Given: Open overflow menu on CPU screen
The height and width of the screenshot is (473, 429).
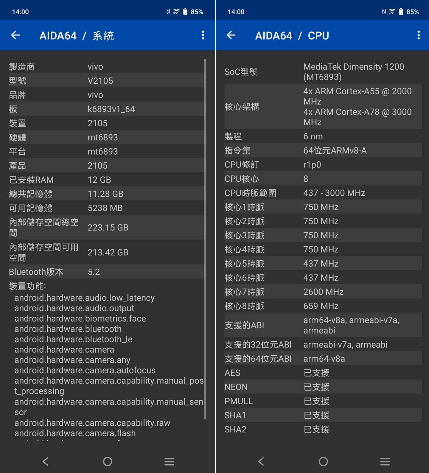Looking at the screenshot, I should [419, 35].
